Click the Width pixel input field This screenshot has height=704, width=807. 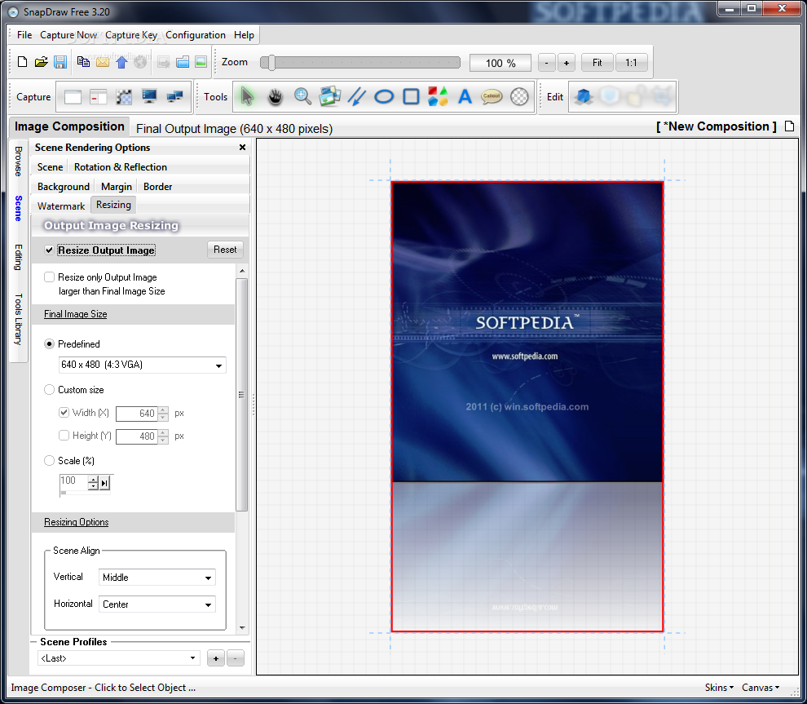click(x=136, y=413)
